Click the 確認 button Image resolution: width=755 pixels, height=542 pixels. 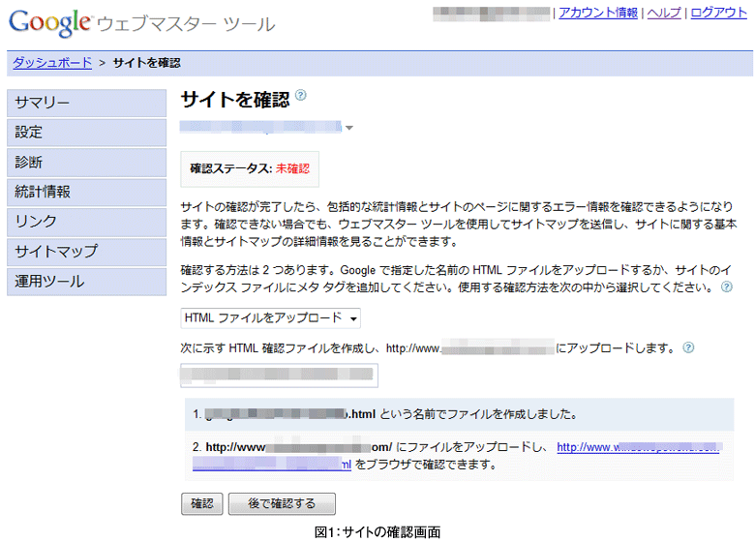202,503
